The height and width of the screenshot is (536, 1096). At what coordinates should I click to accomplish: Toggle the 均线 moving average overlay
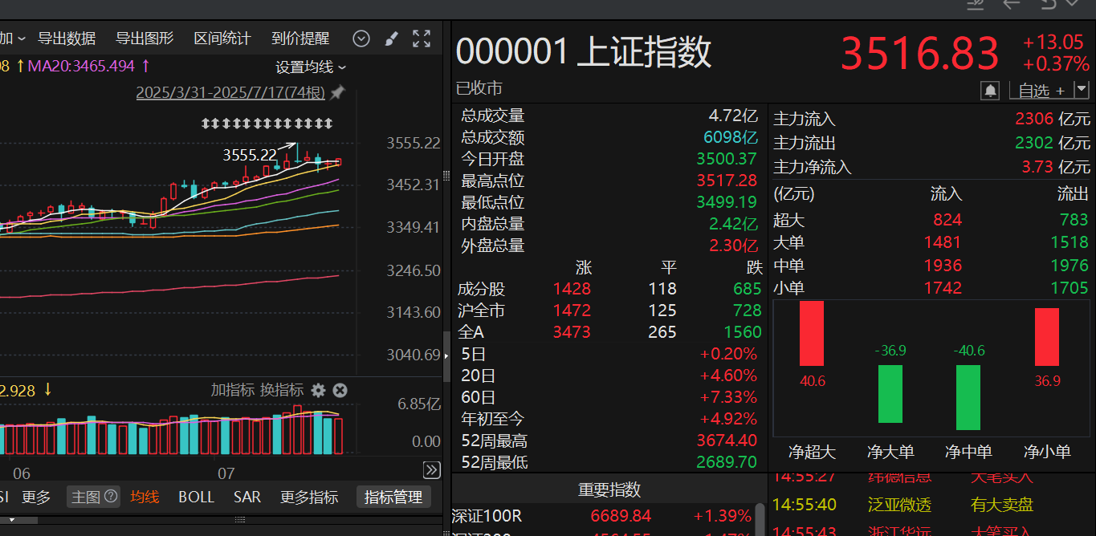tap(145, 497)
